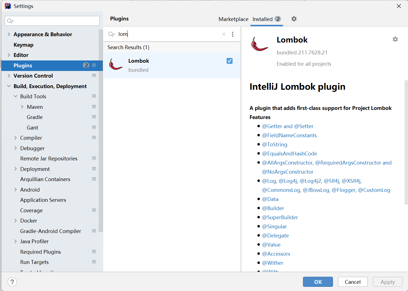The height and width of the screenshot is (291, 408).
Task: Open the @Data feature link
Action: [x=270, y=199]
